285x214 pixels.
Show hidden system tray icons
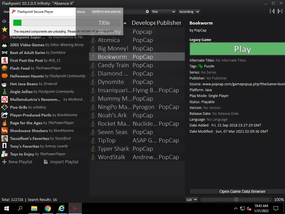235,208
